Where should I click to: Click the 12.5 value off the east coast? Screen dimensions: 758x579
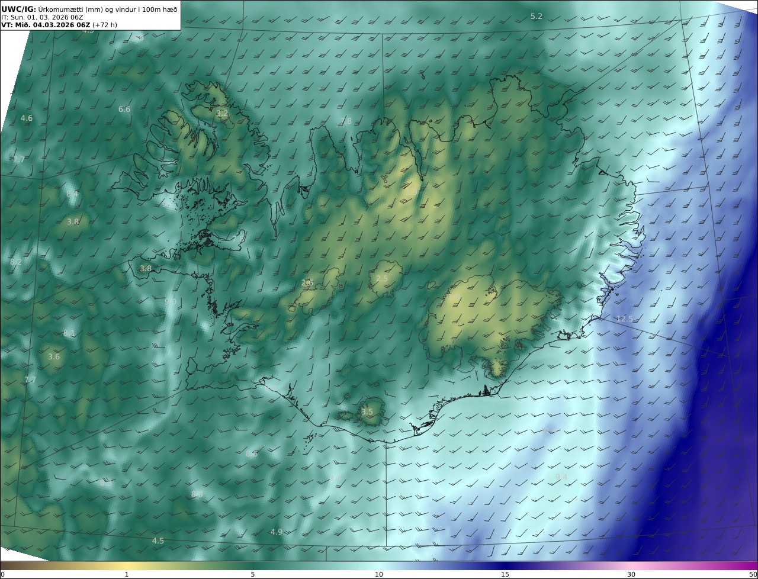tap(624, 319)
